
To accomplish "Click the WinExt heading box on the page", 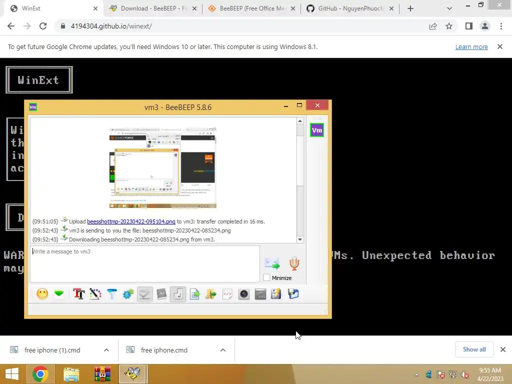I will (39, 79).
